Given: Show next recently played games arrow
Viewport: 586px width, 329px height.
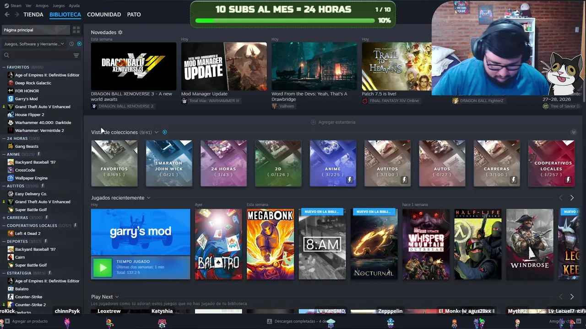Looking at the screenshot, I should pos(572,198).
